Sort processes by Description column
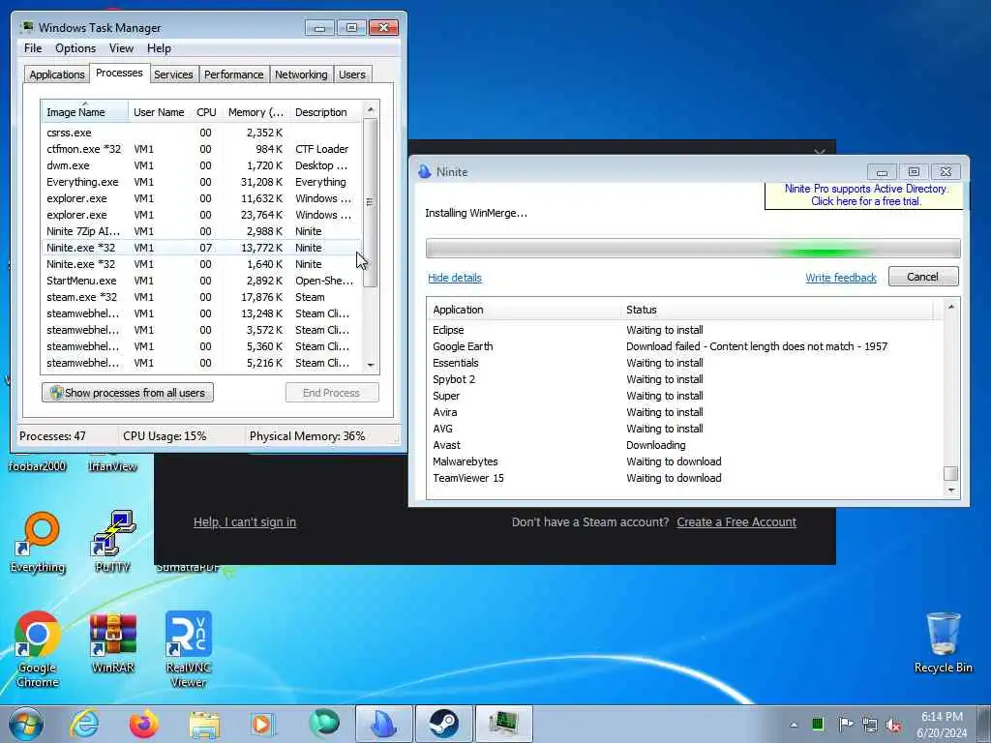The image size is (991, 743). [325, 112]
